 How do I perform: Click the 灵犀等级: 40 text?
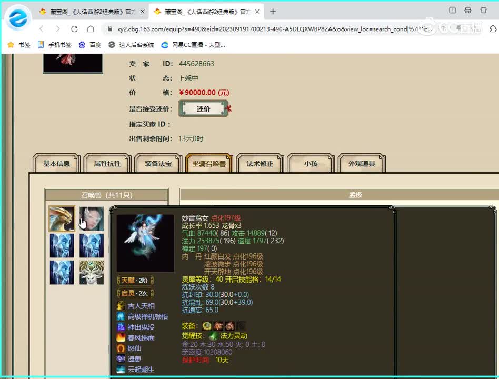pyautogui.click(x=203, y=280)
